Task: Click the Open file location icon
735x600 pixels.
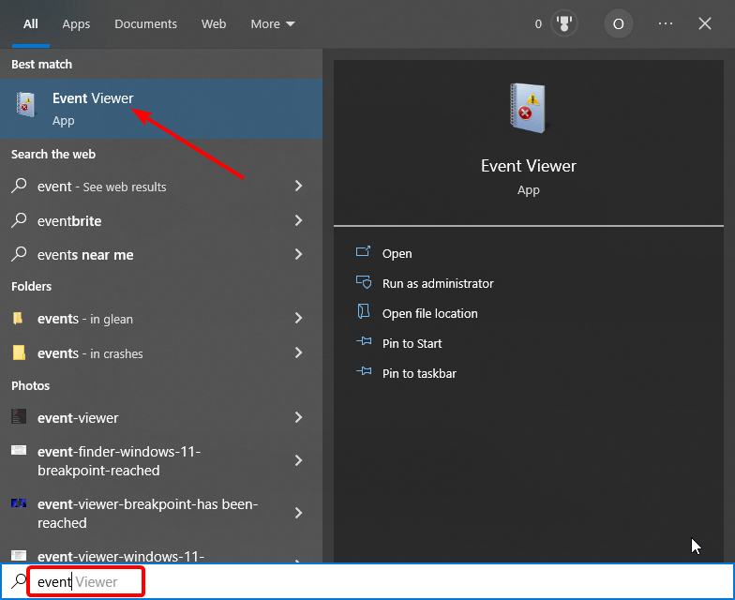Action: point(364,311)
